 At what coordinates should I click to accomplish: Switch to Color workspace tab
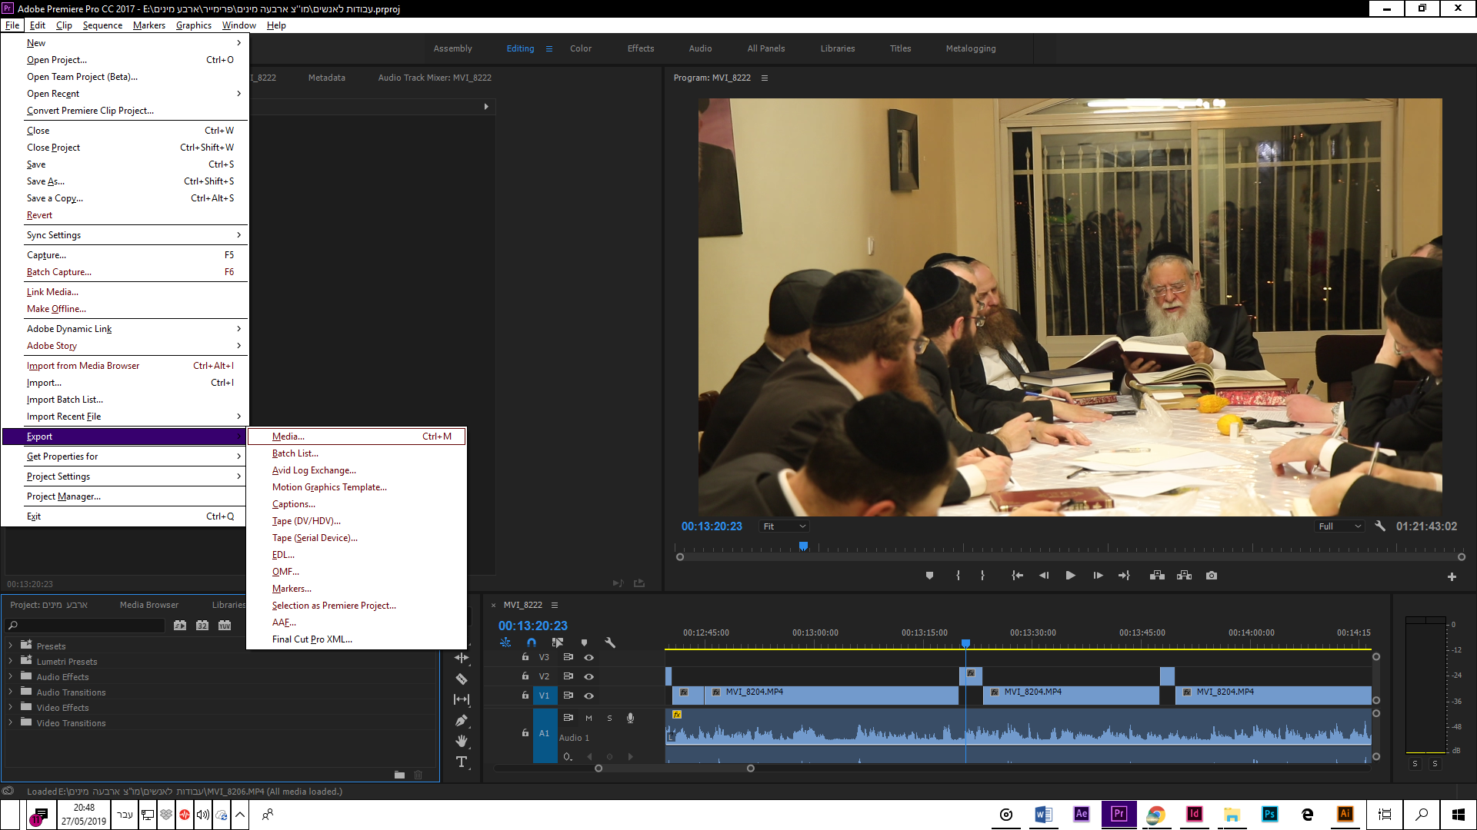pyautogui.click(x=580, y=48)
